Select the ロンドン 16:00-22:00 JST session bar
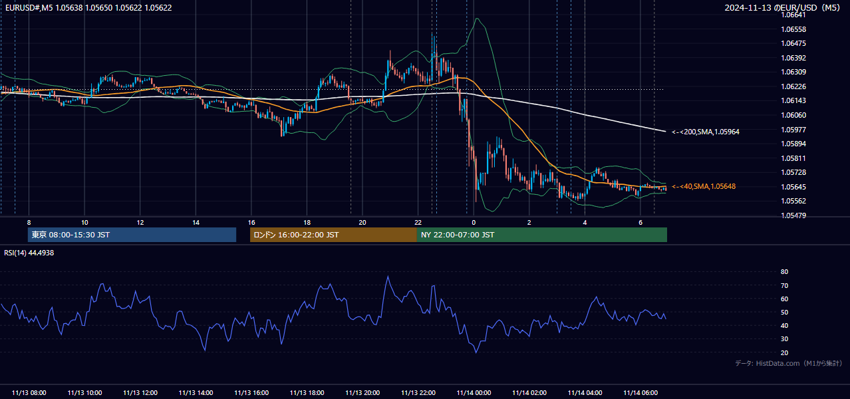The width and height of the screenshot is (850, 399). pyautogui.click(x=333, y=235)
